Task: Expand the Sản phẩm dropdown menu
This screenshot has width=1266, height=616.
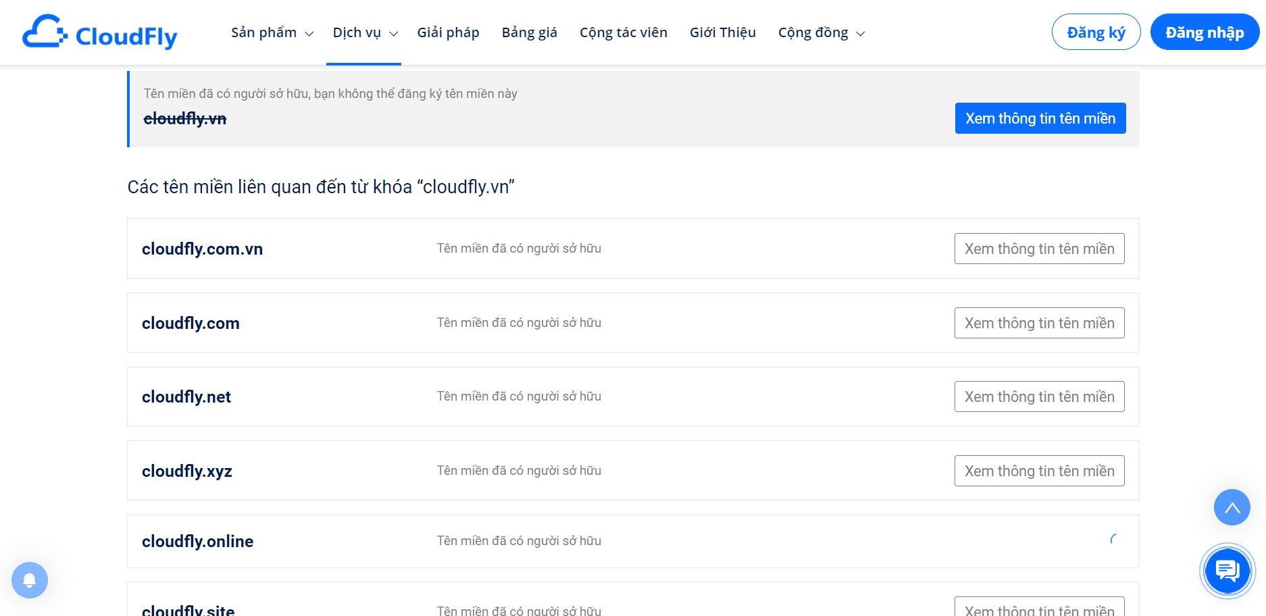Action: (272, 32)
